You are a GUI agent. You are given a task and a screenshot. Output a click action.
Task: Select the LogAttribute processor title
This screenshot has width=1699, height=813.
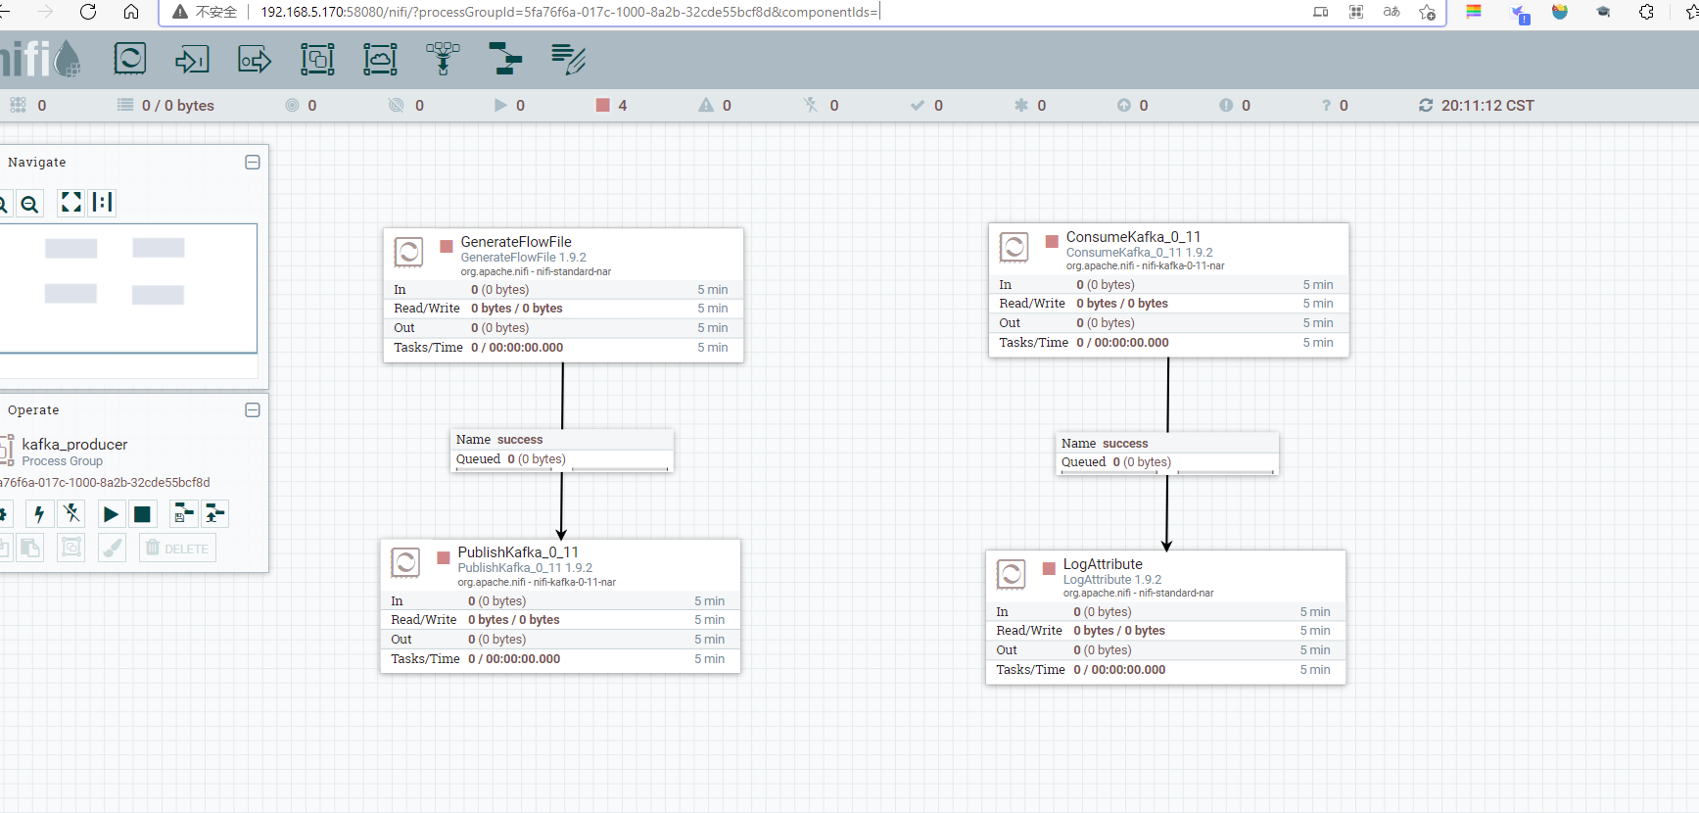1103,564
